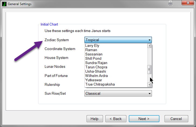The height and width of the screenshot is (127, 196).
Task: Click the Coordinate System label
Action: click(60, 49)
